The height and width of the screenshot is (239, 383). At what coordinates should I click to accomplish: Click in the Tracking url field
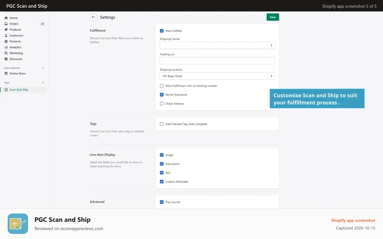[x=217, y=61]
